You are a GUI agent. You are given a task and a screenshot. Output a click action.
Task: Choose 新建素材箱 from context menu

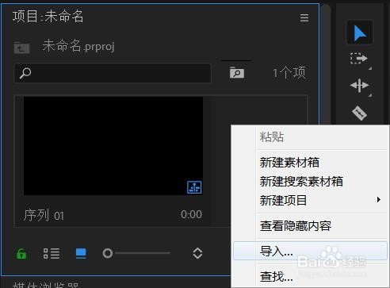pos(289,163)
